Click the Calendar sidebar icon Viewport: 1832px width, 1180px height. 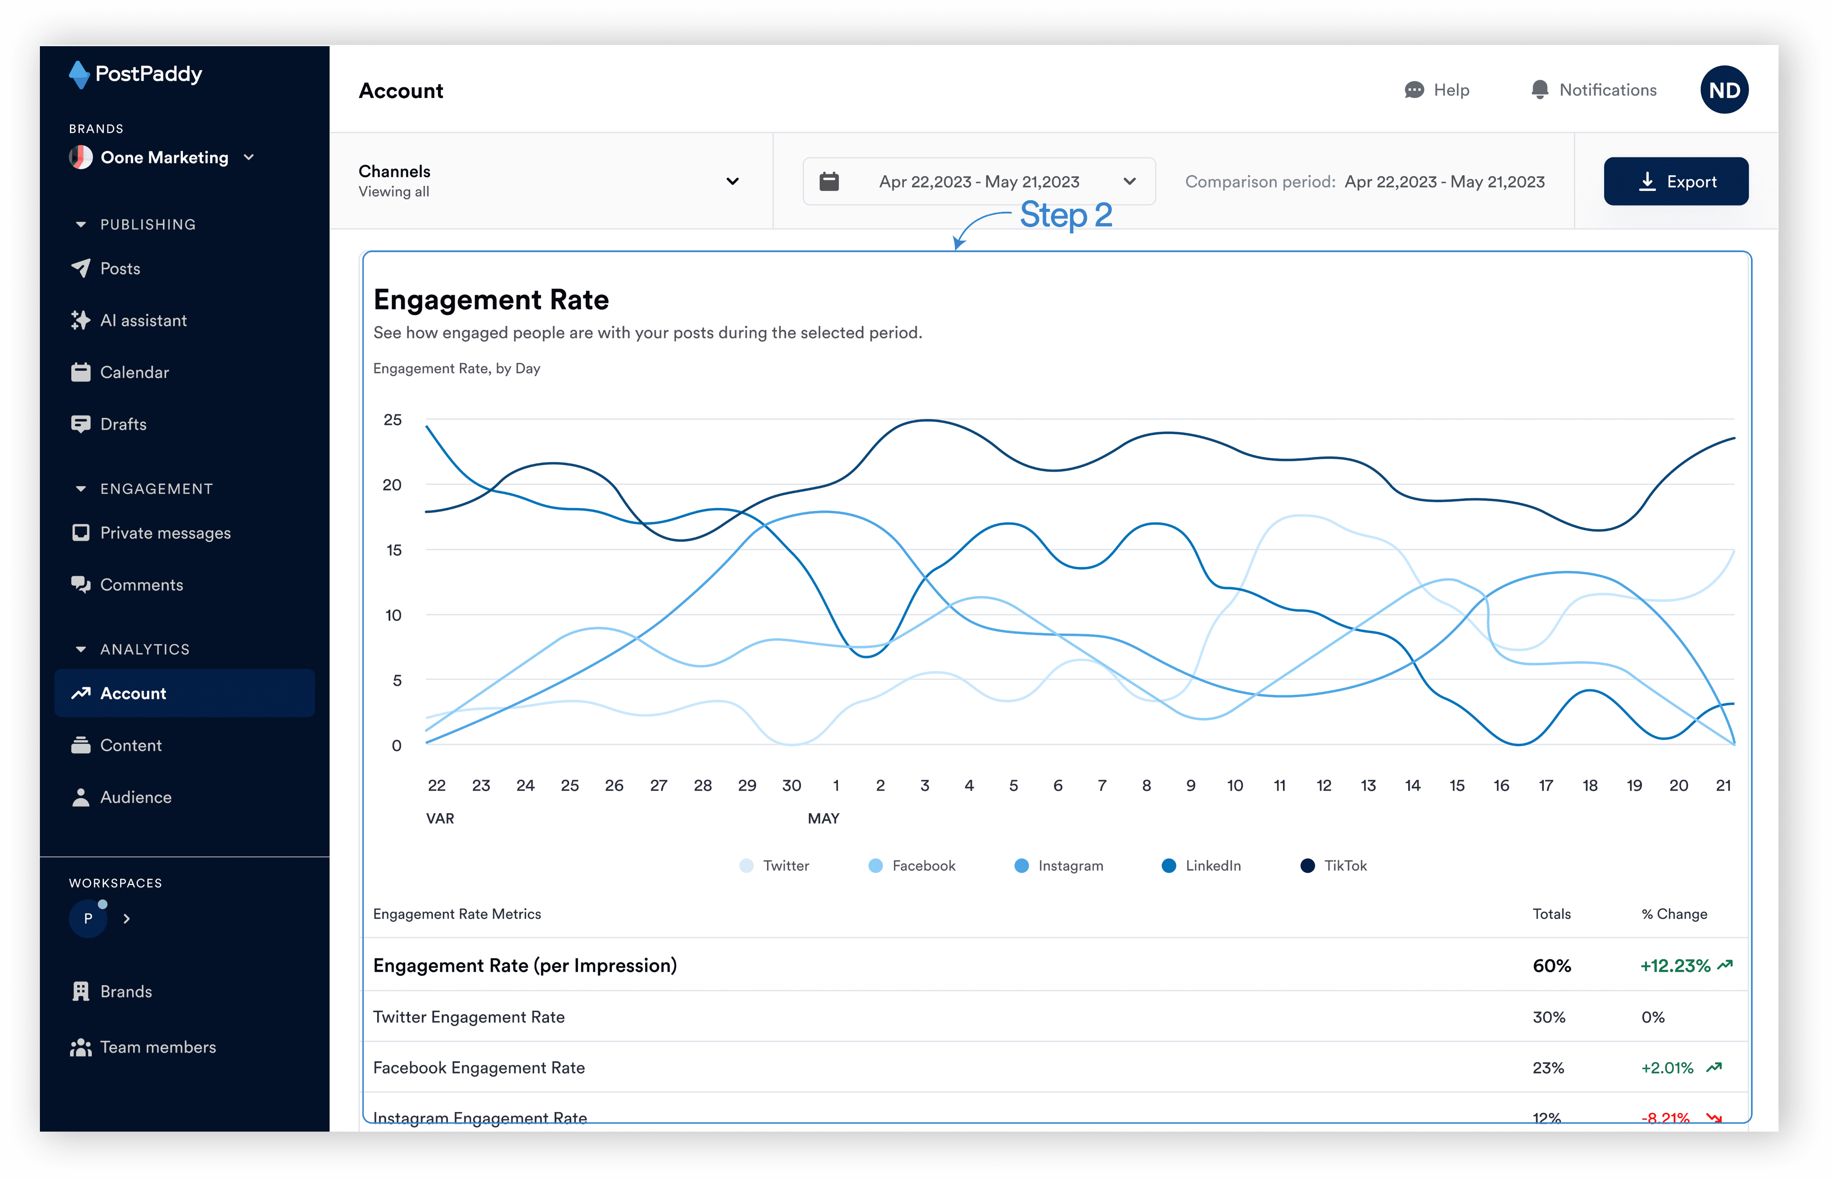(x=81, y=372)
